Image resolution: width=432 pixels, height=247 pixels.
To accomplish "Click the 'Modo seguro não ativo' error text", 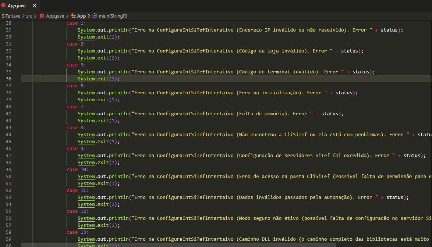I will click(269, 218).
